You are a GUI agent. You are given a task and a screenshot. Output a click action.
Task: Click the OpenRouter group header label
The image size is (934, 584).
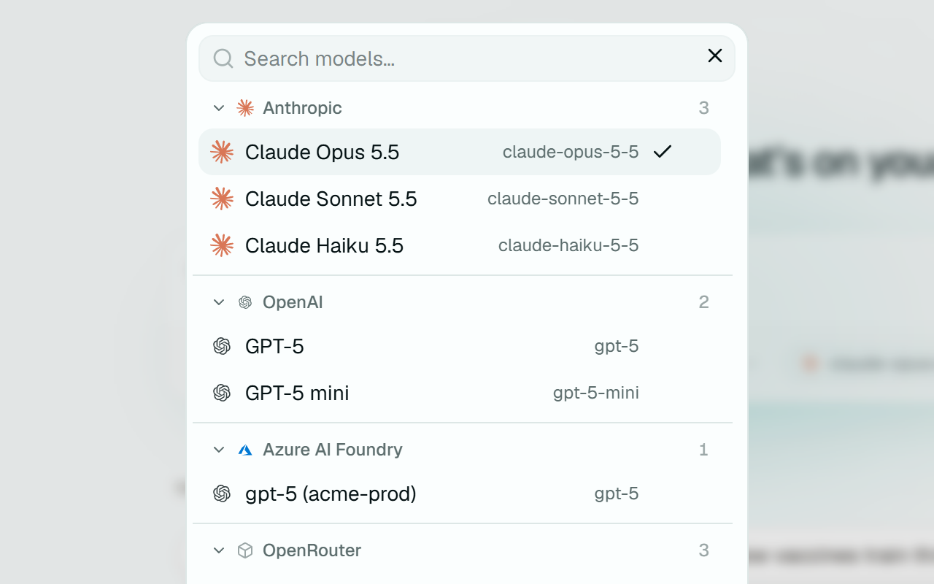point(312,550)
